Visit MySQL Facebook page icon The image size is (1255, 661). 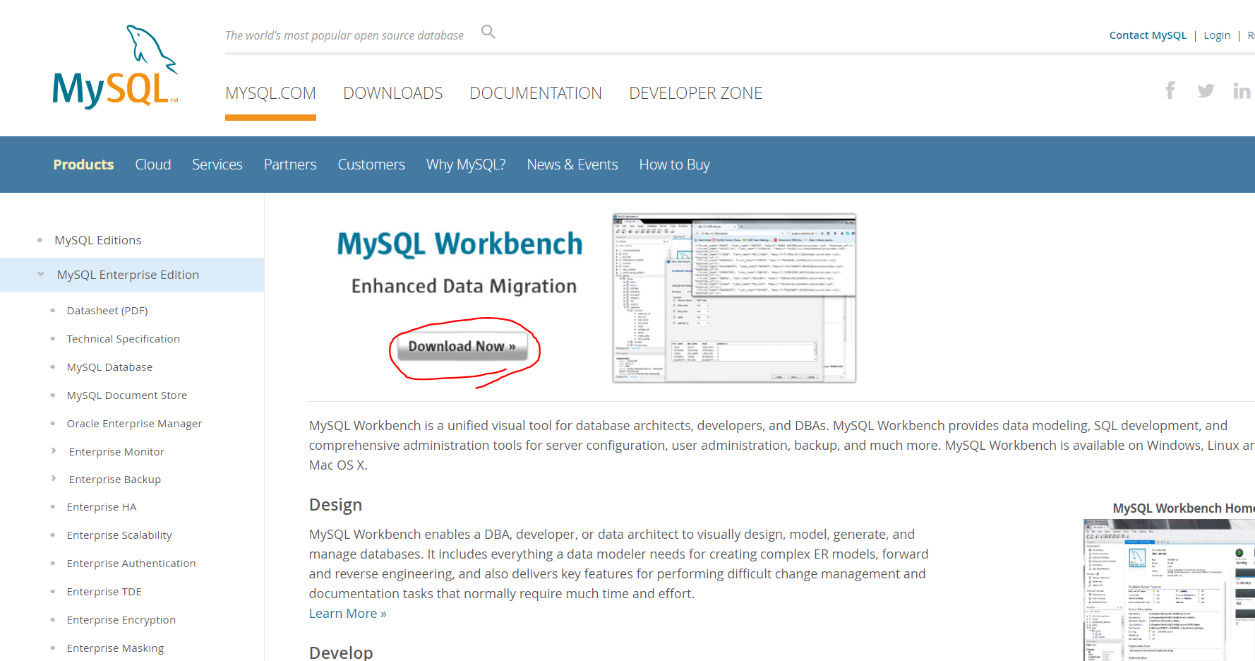tap(1170, 90)
